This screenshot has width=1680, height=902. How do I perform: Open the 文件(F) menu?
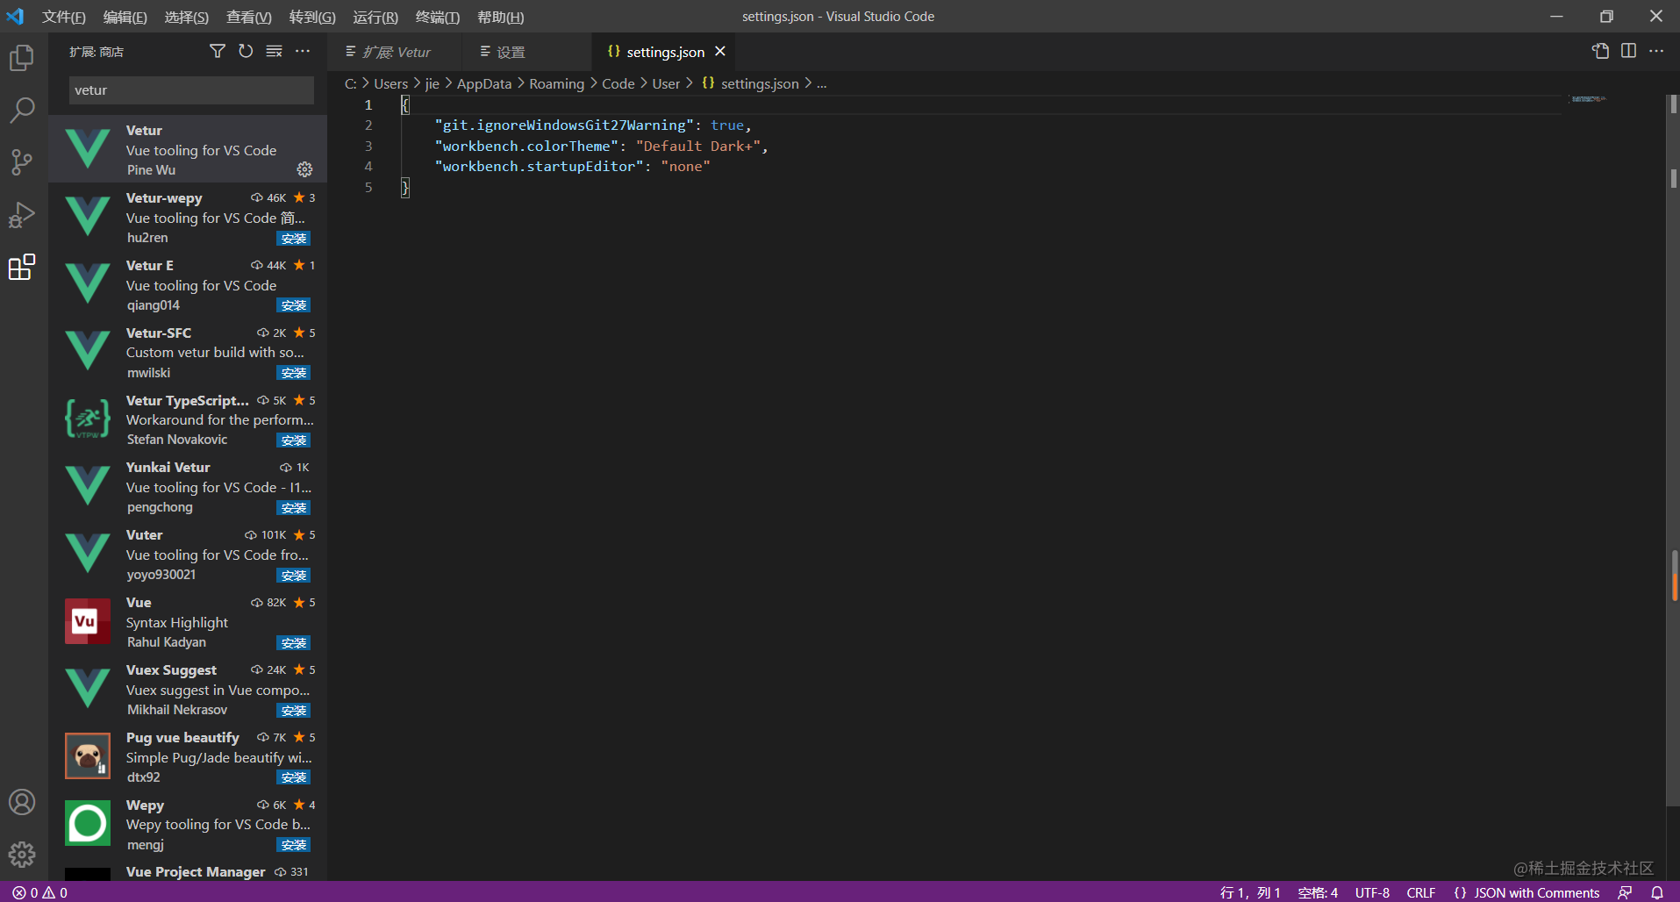[64, 17]
